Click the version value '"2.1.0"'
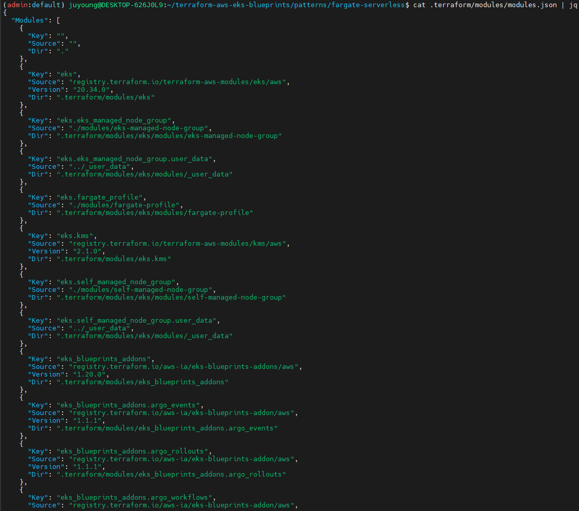The width and height of the screenshot is (579, 511). point(87,251)
